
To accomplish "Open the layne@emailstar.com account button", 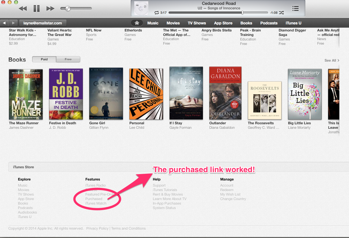I will pyautogui.click(x=42, y=23).
